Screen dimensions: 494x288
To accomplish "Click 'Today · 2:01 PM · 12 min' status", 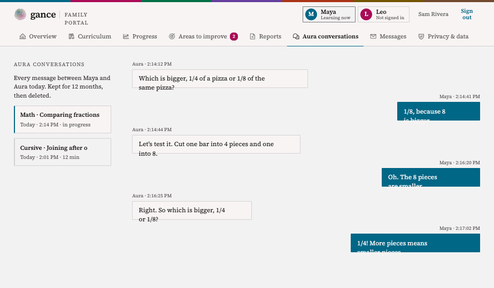I will (x=50, y=157).
